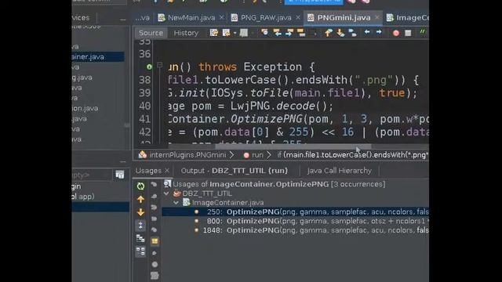
Task: Open the Java Call Hierarchy tab
Action: tap(340, 171)
